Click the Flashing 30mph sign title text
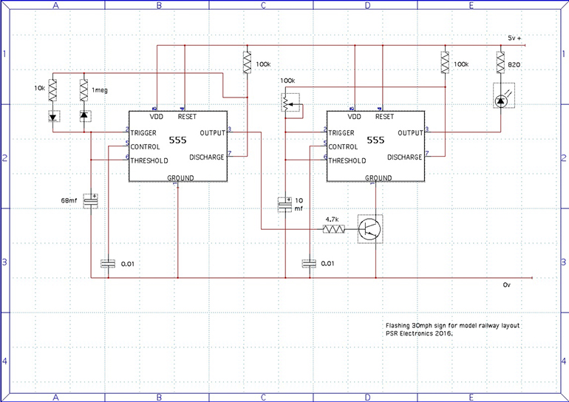 tap(453, 325)
